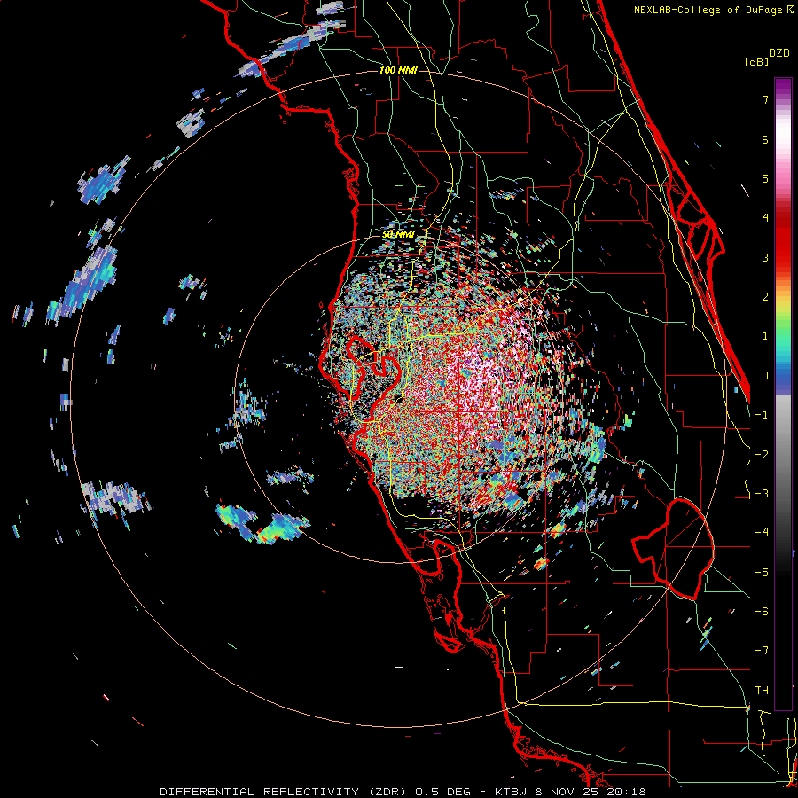798x798 pixels.
Task: Click the -4 scale value
Action: click(762, 533)
